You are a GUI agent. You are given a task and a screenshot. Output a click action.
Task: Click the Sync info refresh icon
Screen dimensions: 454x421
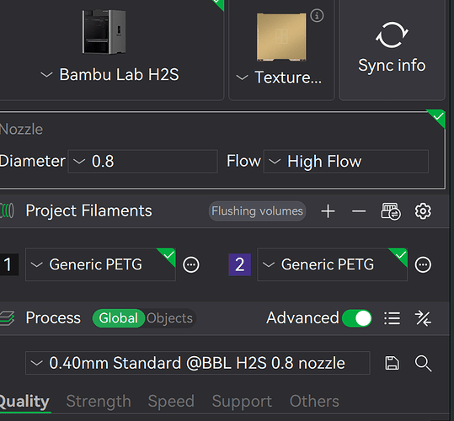pyautogui.click(x=392, y=35)
